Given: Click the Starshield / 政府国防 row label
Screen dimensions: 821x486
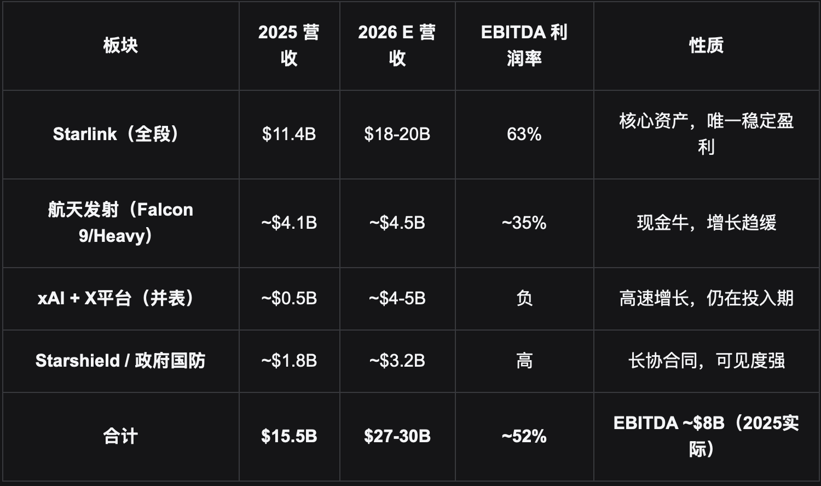Looking at the screenshot, I should (120, 361).
